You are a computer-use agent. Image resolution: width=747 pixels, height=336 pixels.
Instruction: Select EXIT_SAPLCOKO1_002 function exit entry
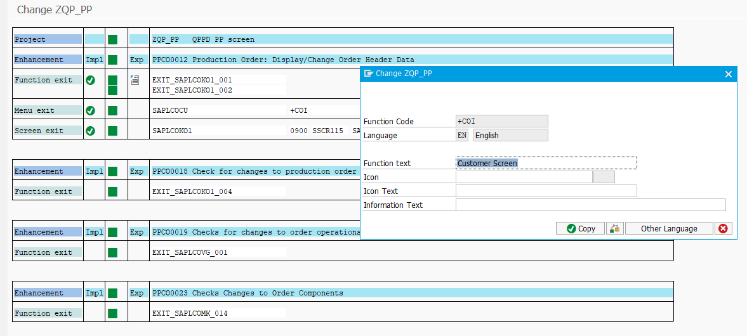[x=192, y=90]
